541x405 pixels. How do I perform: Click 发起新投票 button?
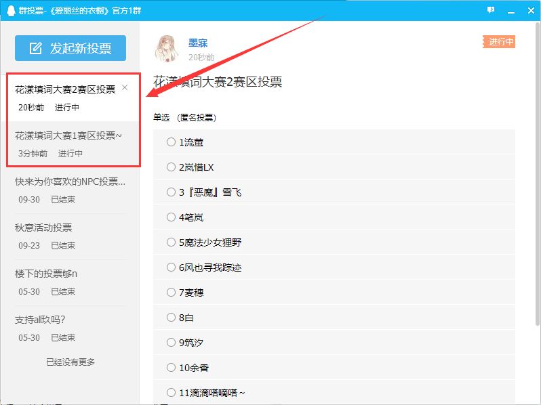point(71,48)
